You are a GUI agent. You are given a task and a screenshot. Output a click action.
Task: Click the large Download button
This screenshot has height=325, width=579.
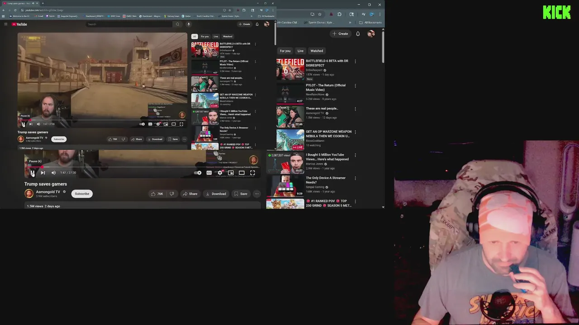click(216, 194)
